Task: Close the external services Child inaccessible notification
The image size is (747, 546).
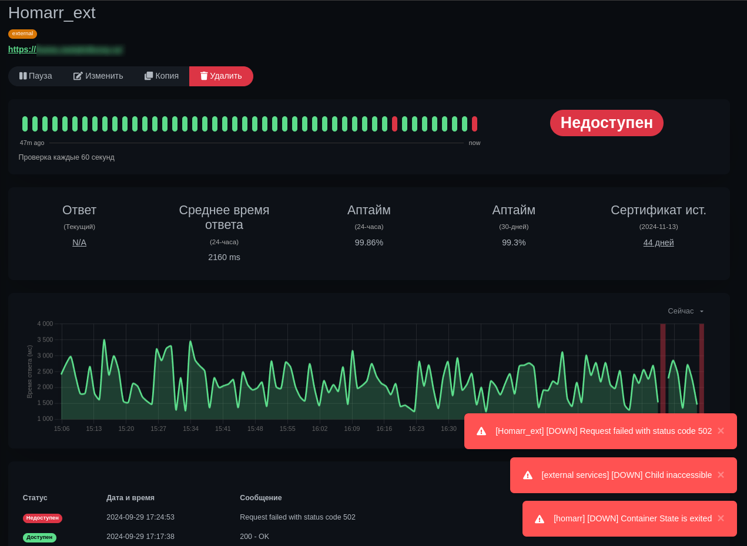Action: point(721,475)
